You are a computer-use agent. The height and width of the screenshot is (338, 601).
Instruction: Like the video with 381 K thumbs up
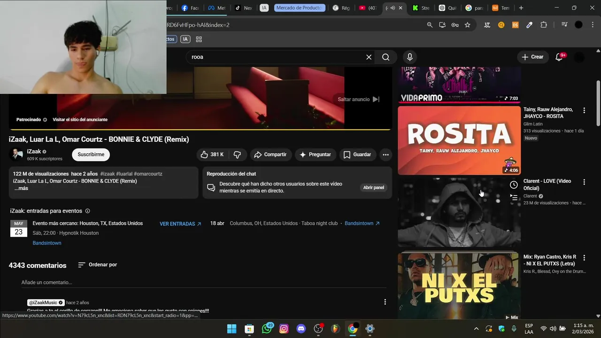212,154
